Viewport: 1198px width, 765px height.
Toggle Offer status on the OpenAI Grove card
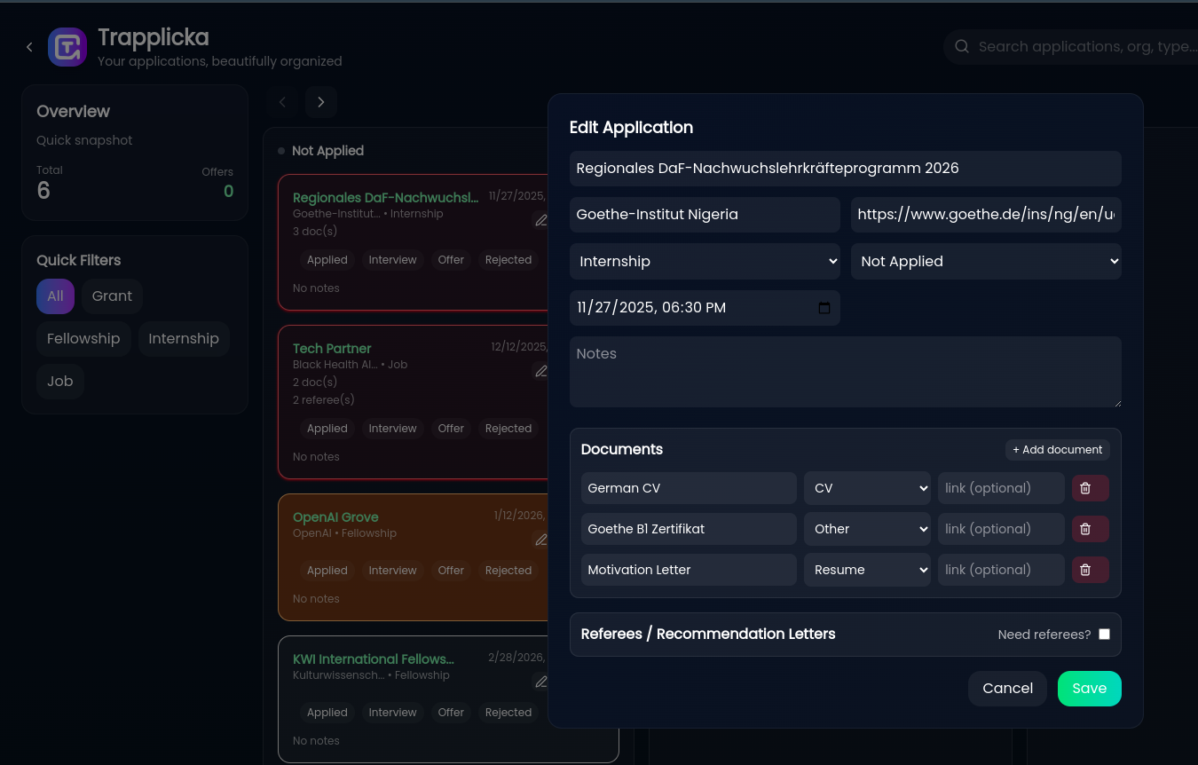coord(450,570)
